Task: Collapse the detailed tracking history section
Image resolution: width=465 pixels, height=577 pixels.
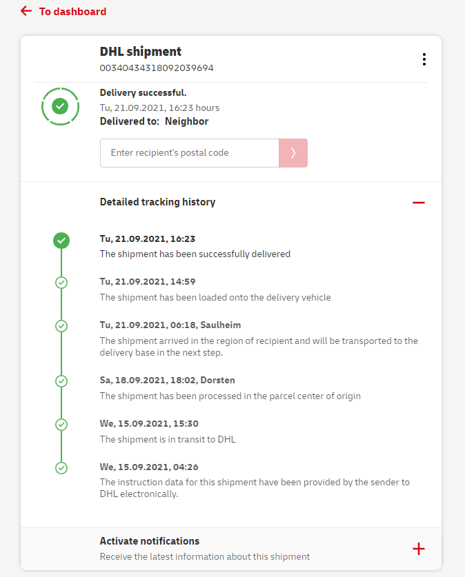Action: point(418,203)
